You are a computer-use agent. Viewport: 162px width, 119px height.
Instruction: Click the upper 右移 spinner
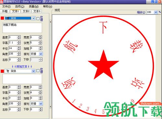19,59
